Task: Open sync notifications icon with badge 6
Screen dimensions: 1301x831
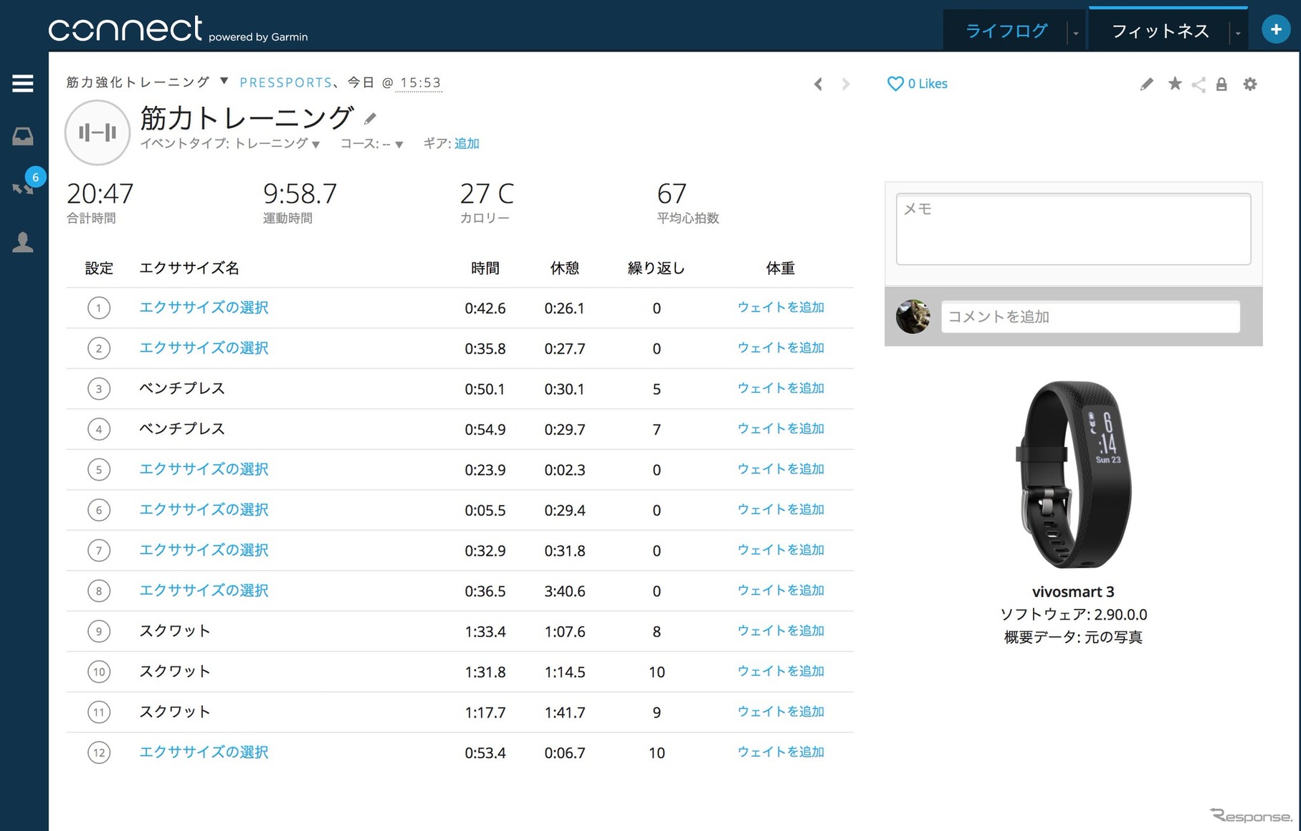Action: (23, 188)
